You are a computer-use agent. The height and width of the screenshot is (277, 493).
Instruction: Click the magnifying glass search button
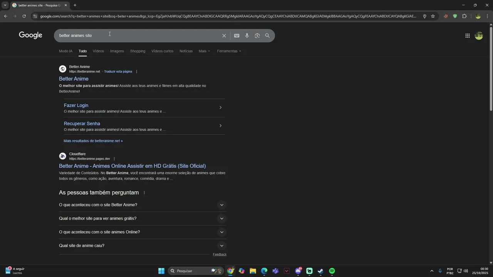click(267, 35)
